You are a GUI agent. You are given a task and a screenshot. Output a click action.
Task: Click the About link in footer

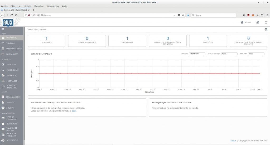(x=233, y=141)
